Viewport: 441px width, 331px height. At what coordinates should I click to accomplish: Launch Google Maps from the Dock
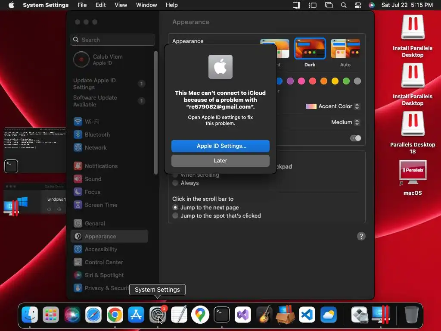(x=200, y=314)
